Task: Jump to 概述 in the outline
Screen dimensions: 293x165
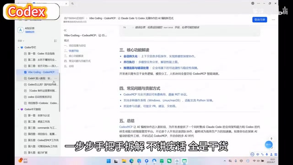Action: [66, 40]
